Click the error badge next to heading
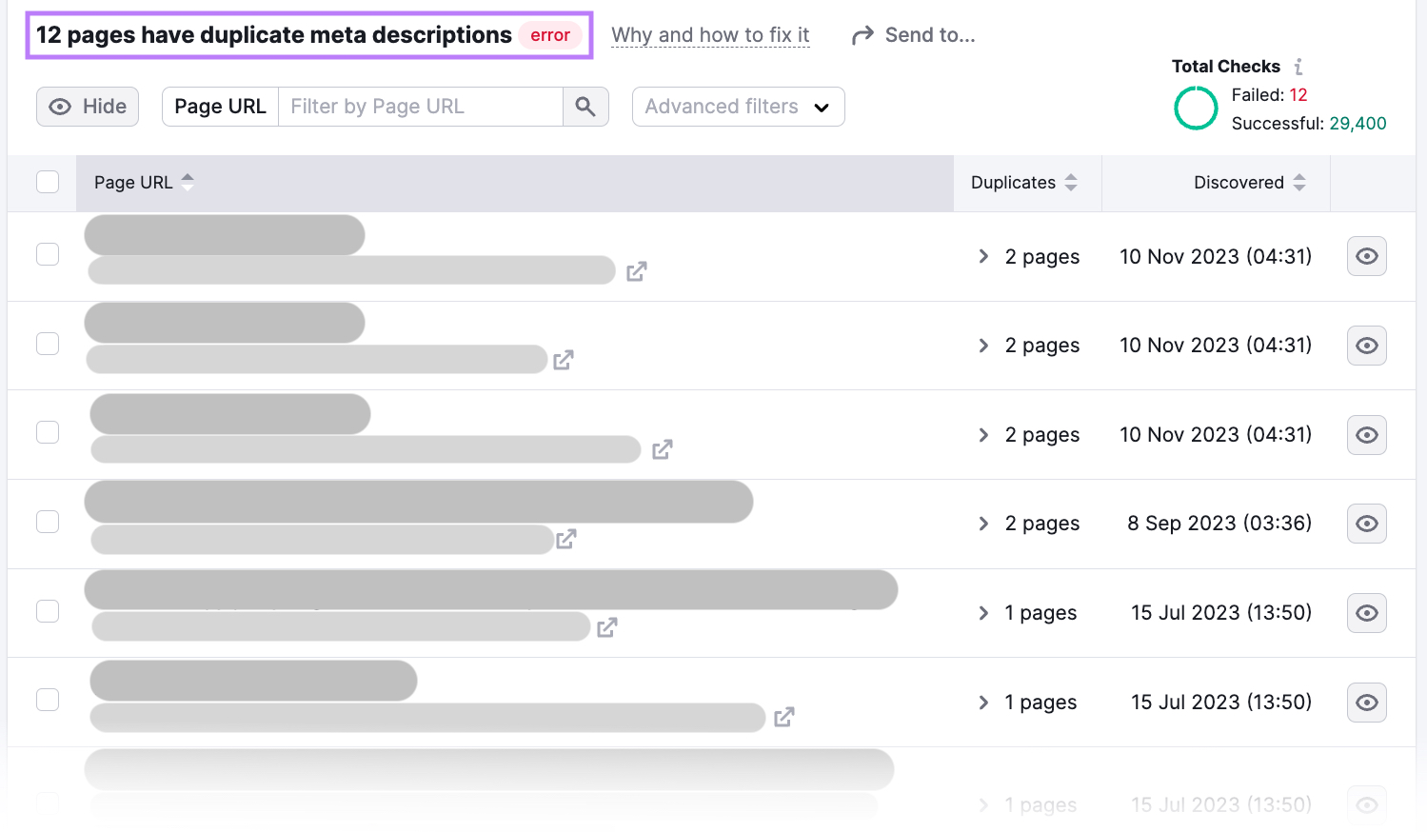 (x=550, y=34)
